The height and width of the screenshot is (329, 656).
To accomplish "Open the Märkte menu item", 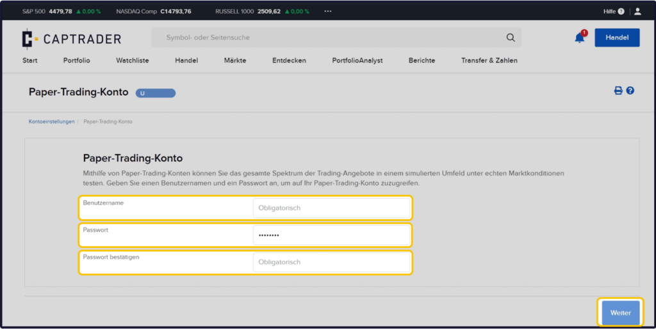I will point(235,61).
